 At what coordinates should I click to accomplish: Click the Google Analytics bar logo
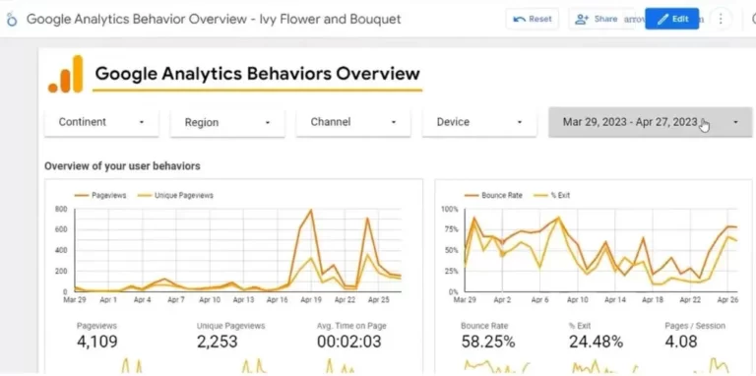(x=66, y=74)
